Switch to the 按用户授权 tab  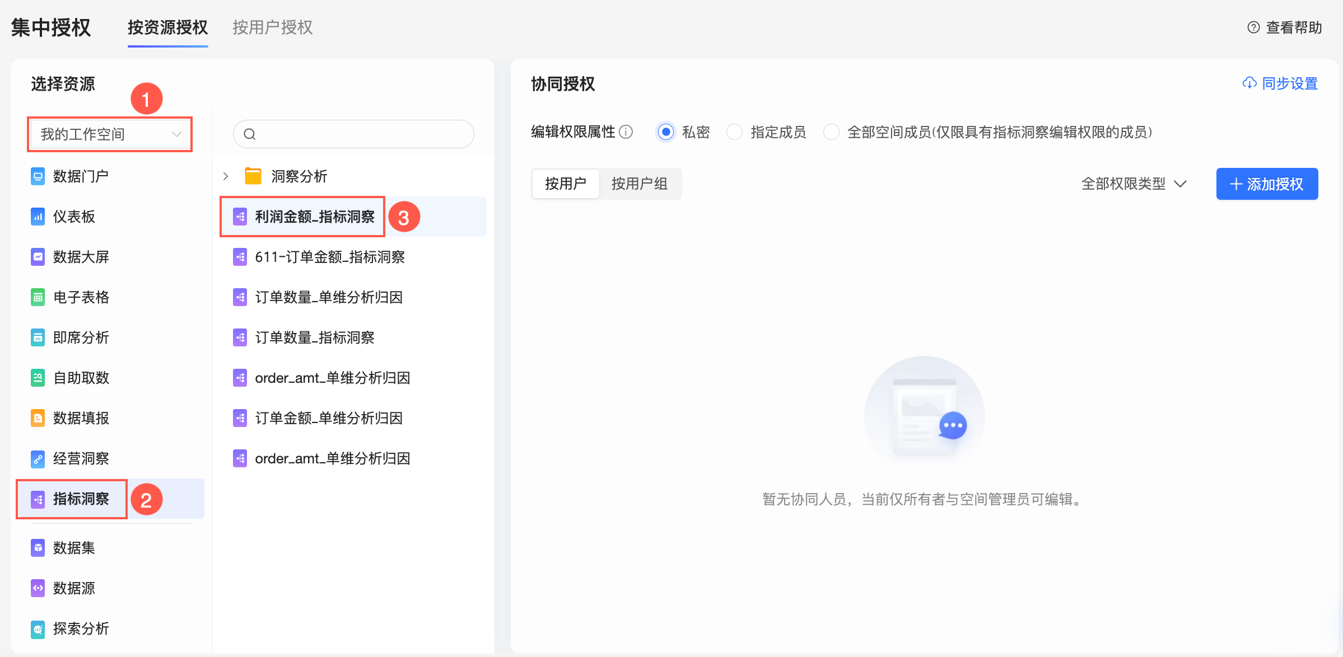[272, 27]
